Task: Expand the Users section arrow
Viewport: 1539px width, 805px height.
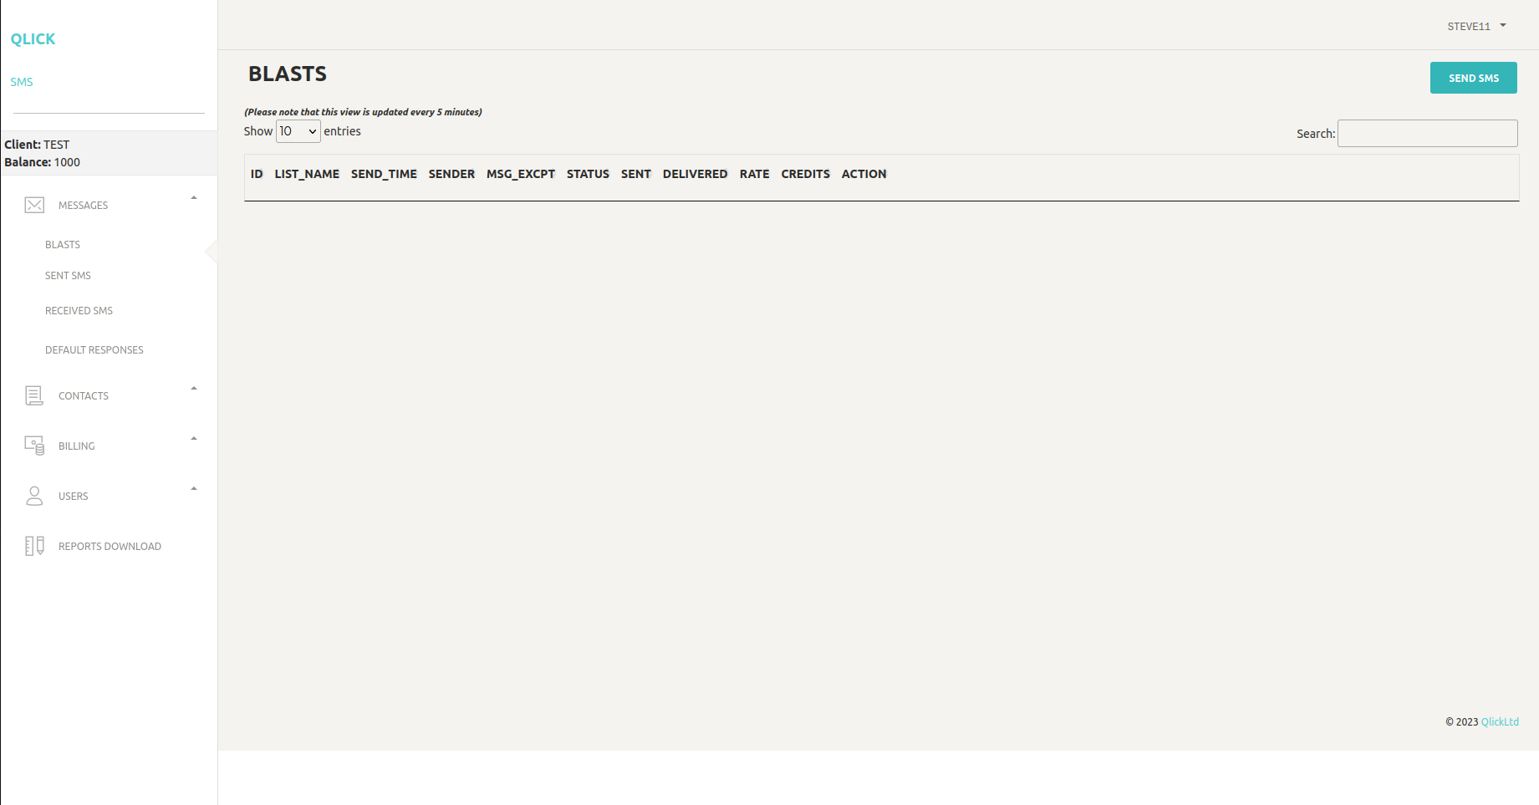Action: click(x=194, y=489)
